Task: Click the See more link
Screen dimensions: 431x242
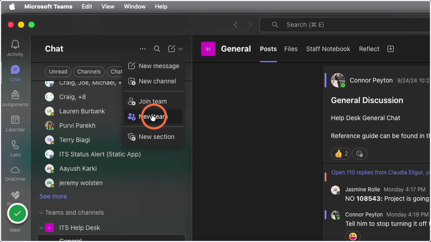Action: click(53, 196)
